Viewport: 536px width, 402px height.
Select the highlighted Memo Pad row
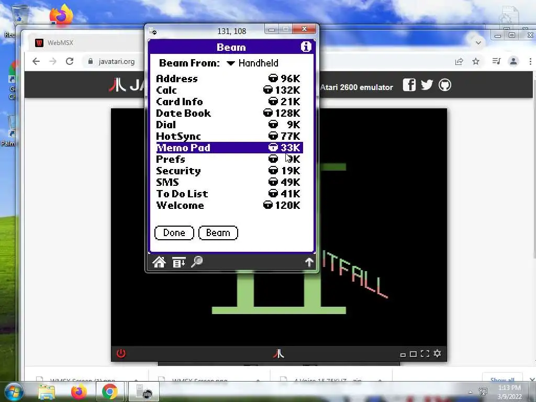coord(229,148)
